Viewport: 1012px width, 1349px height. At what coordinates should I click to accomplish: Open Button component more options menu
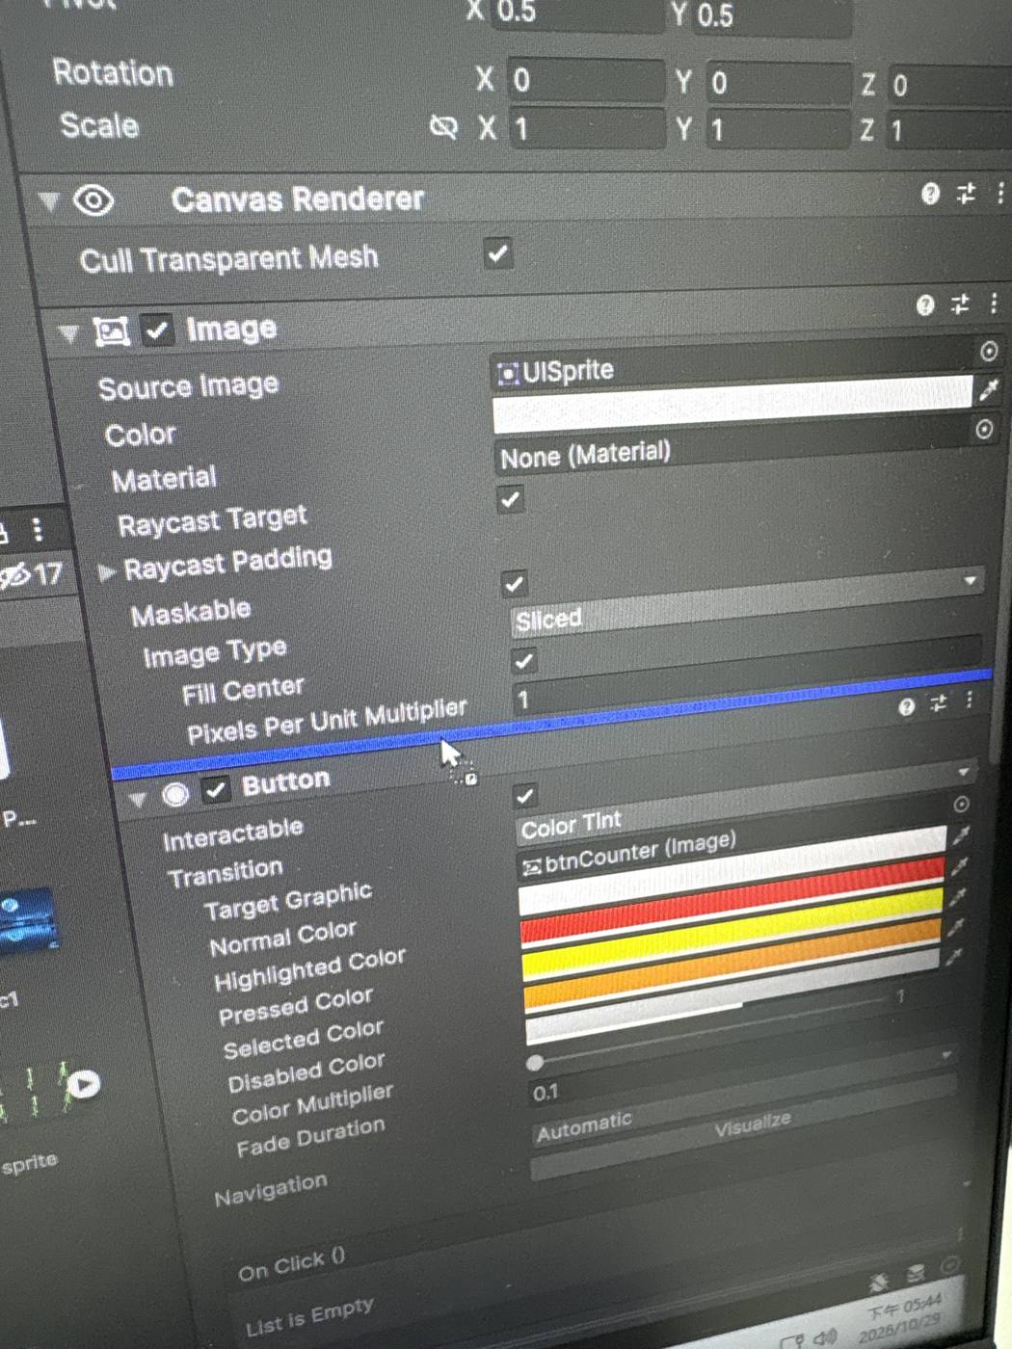[x=970, y=700]
